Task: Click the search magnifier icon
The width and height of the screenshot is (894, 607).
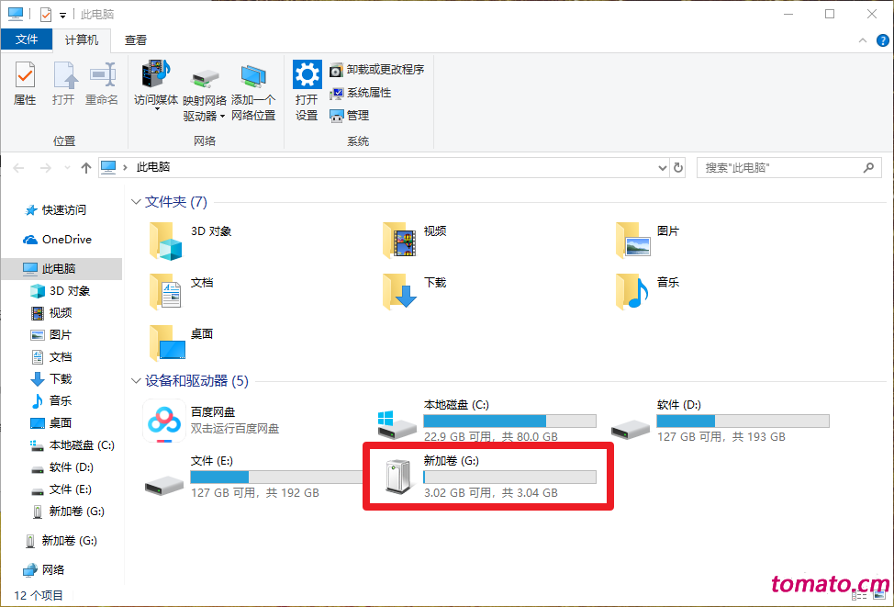Action: point(868,168)
